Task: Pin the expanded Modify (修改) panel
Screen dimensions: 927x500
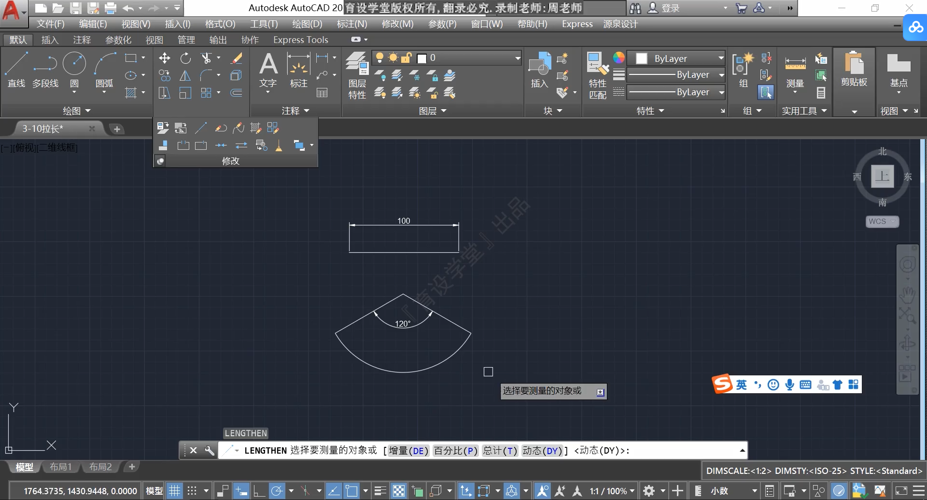Action: coord(160,161)
